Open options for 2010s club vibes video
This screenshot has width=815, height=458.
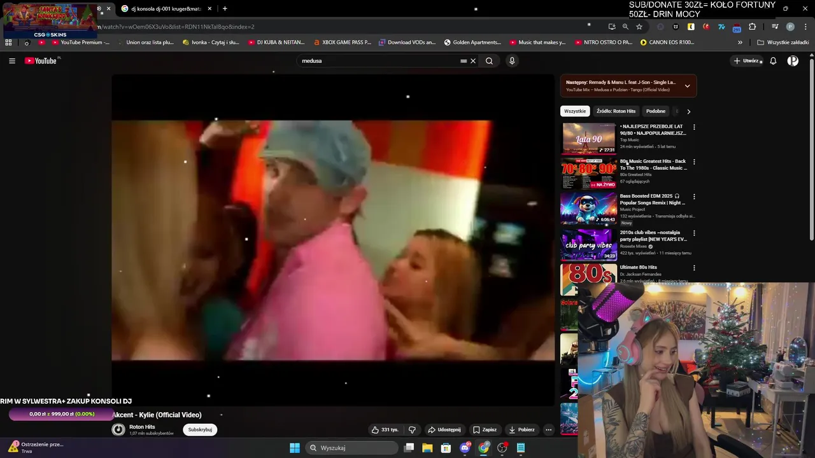click(694, 233)
